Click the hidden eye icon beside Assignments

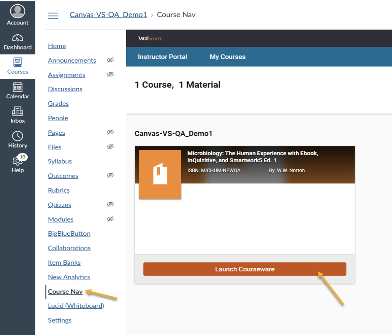point(110,74)
